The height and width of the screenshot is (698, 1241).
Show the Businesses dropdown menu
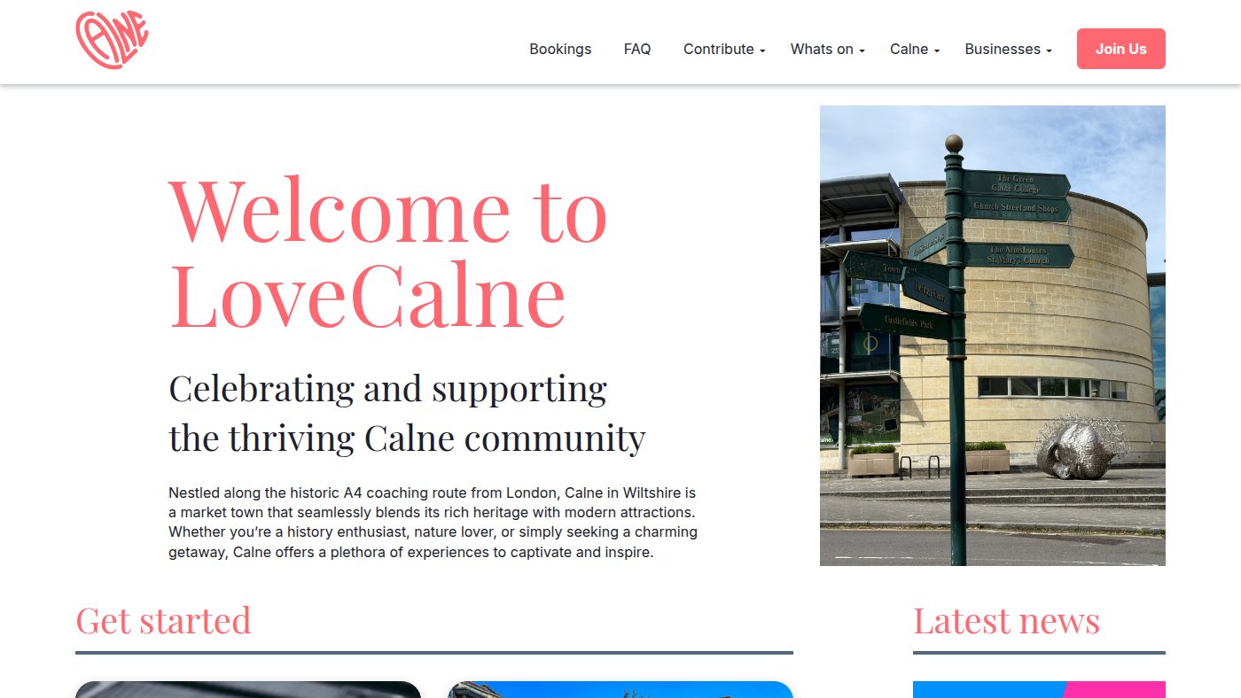(x=1008, y=50)
